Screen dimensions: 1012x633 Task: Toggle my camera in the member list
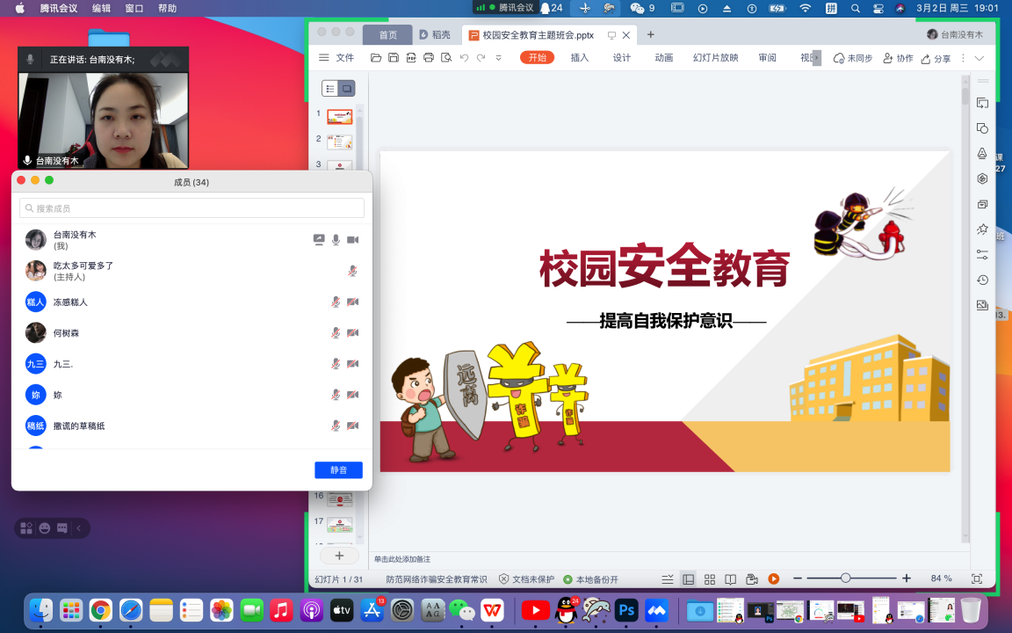click(x=353, y=240)
